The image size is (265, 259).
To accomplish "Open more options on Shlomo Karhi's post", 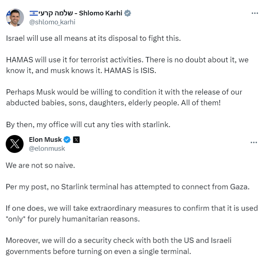I will click(x=255, y=13).
